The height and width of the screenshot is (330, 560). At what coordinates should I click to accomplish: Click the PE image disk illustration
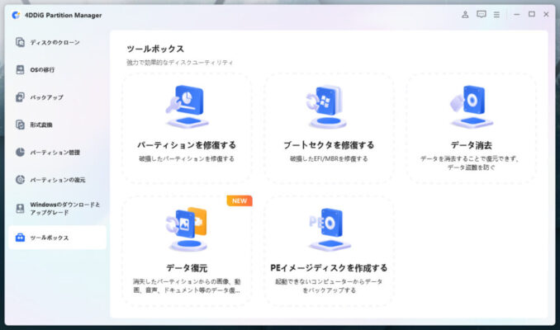[329, 229]
